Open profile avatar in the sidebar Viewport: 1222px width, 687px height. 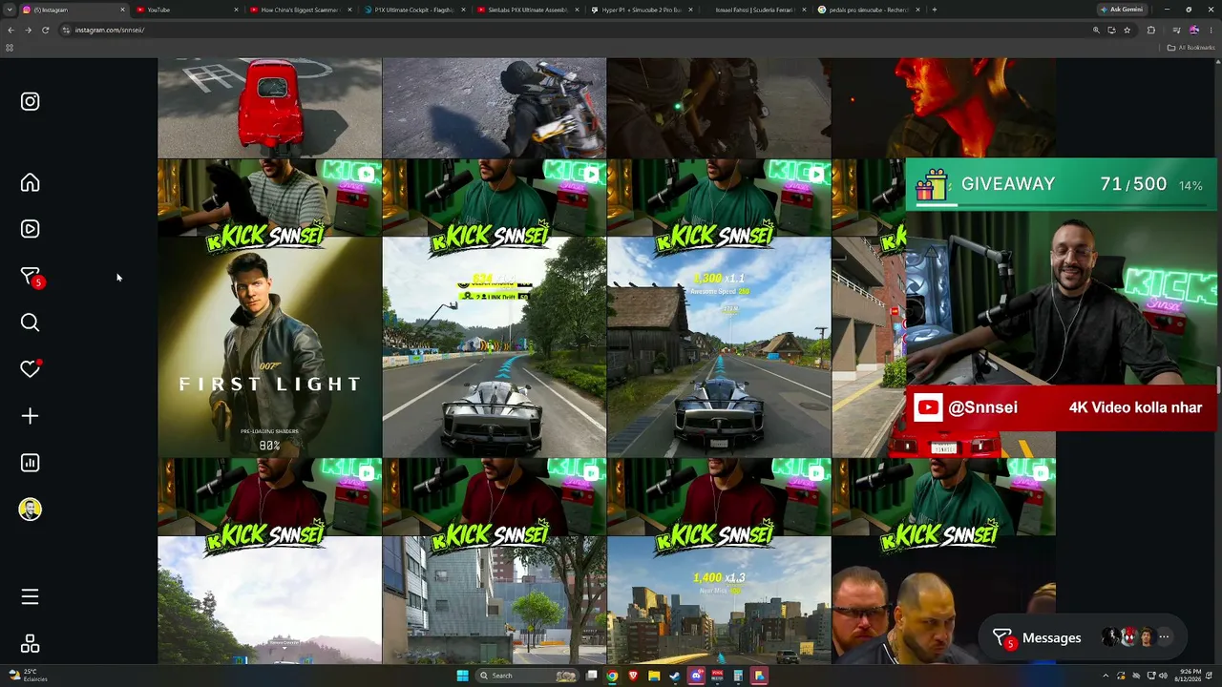(30, 510)
